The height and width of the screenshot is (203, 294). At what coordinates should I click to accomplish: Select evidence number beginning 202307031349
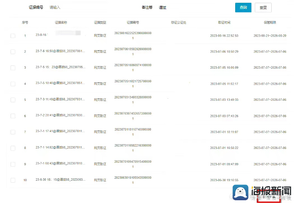133,100
